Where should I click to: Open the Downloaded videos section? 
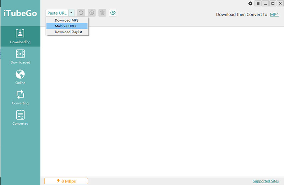coord(20,57)
